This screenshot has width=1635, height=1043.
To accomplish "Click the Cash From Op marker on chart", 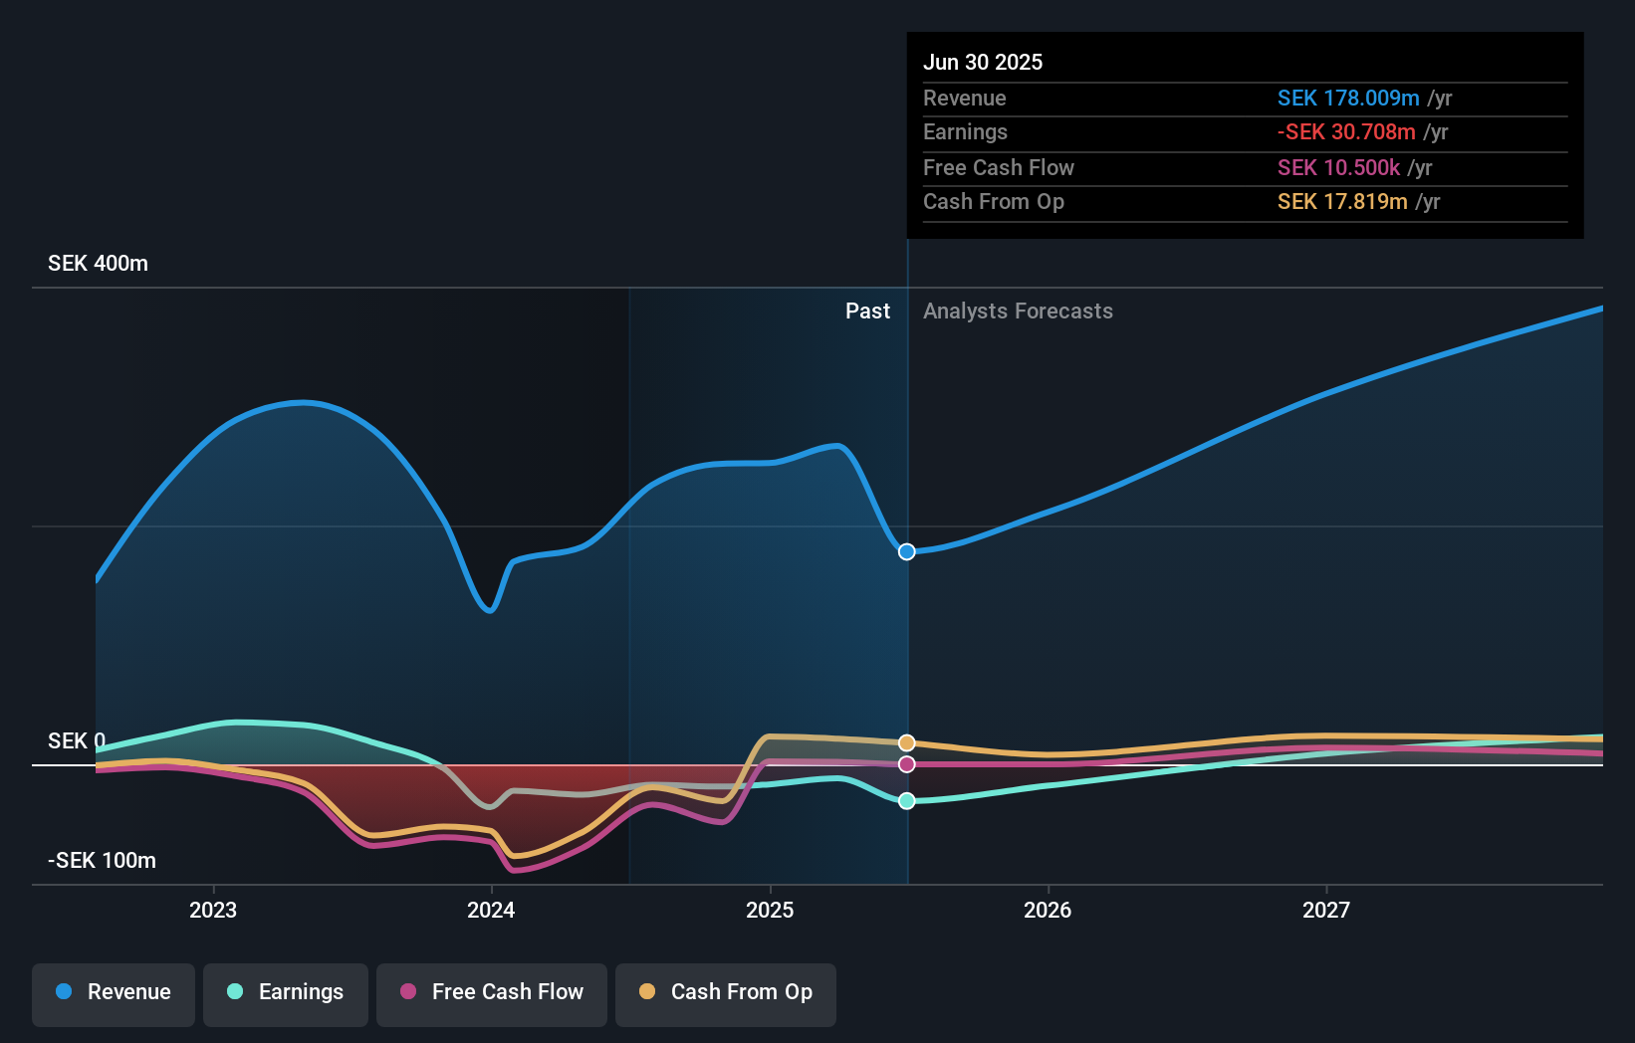I will point(906,741).
